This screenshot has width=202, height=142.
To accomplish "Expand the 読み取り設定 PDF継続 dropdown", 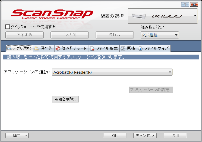I will pos(160,35).
